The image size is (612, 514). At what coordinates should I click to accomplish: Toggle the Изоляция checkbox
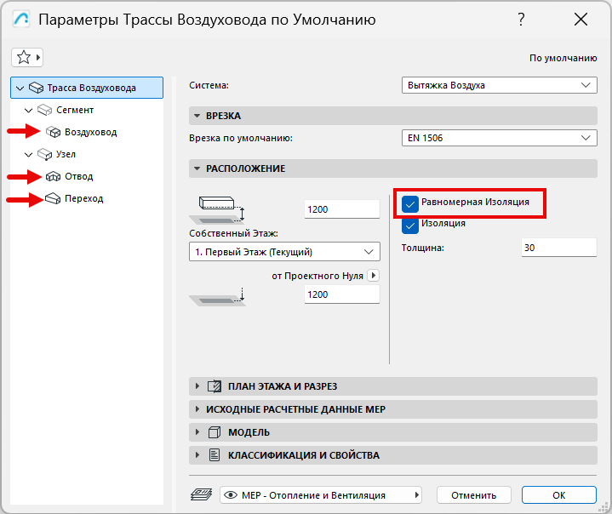coord(409,226)
